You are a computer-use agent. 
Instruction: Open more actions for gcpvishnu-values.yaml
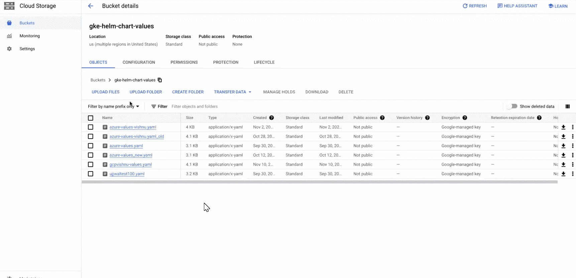click(573, 164)
